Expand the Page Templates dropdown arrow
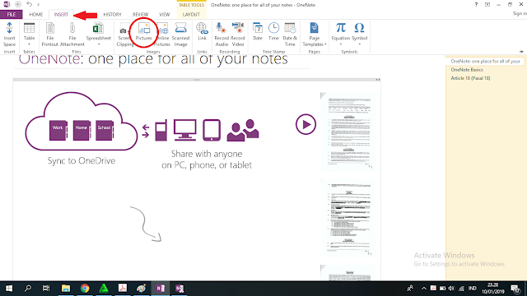The height and width of the screenshot is (296, 527). pos(325,44)
